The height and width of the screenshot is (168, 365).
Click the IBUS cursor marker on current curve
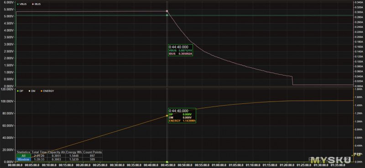tap(167, 11)
